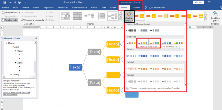The height and width of the screenshot is (110, 222).
Task: Select the lower gray [Texto] shape
Action: coord(95,83)
